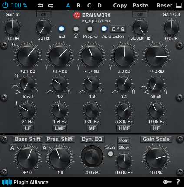The width and height of the screenshot is (184, 187).
Task: Click the HF band button
Action: pyautogui.click(x=156, y=128)
